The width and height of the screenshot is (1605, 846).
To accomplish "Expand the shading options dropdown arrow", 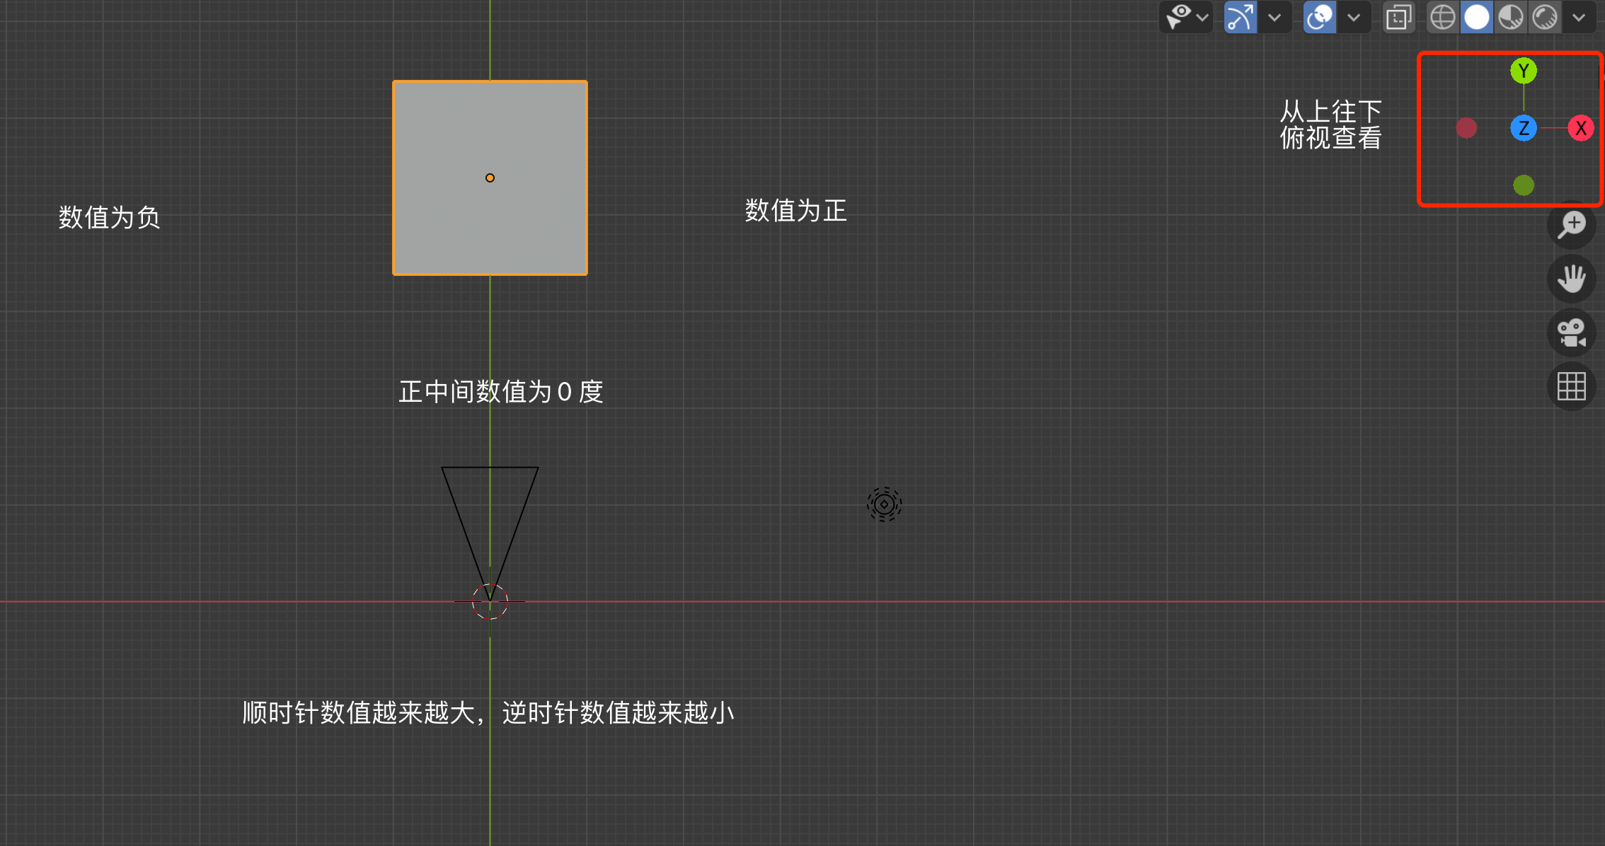I will tap(1579, 17).
